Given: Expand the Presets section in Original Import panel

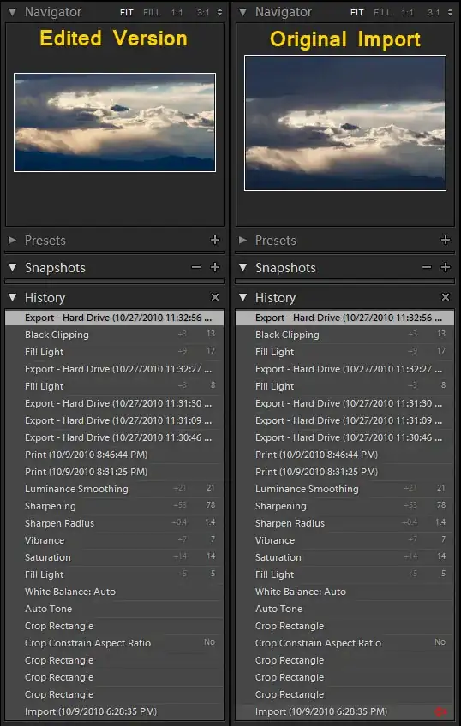Looking at the screenshot, I should coord(242,240).
